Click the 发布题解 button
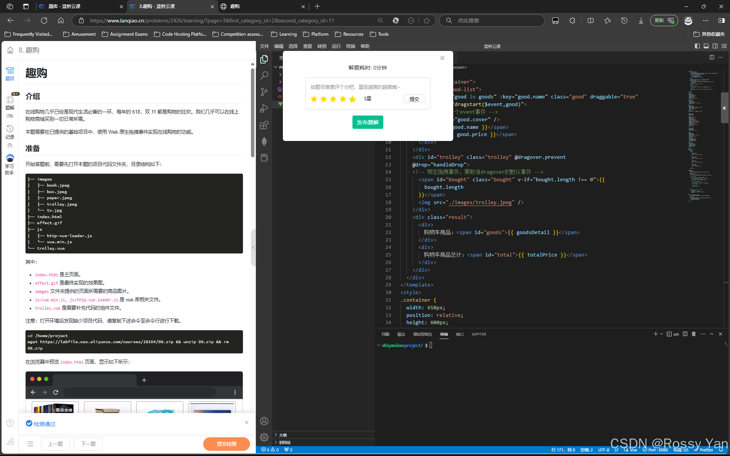 click(367, 122)
